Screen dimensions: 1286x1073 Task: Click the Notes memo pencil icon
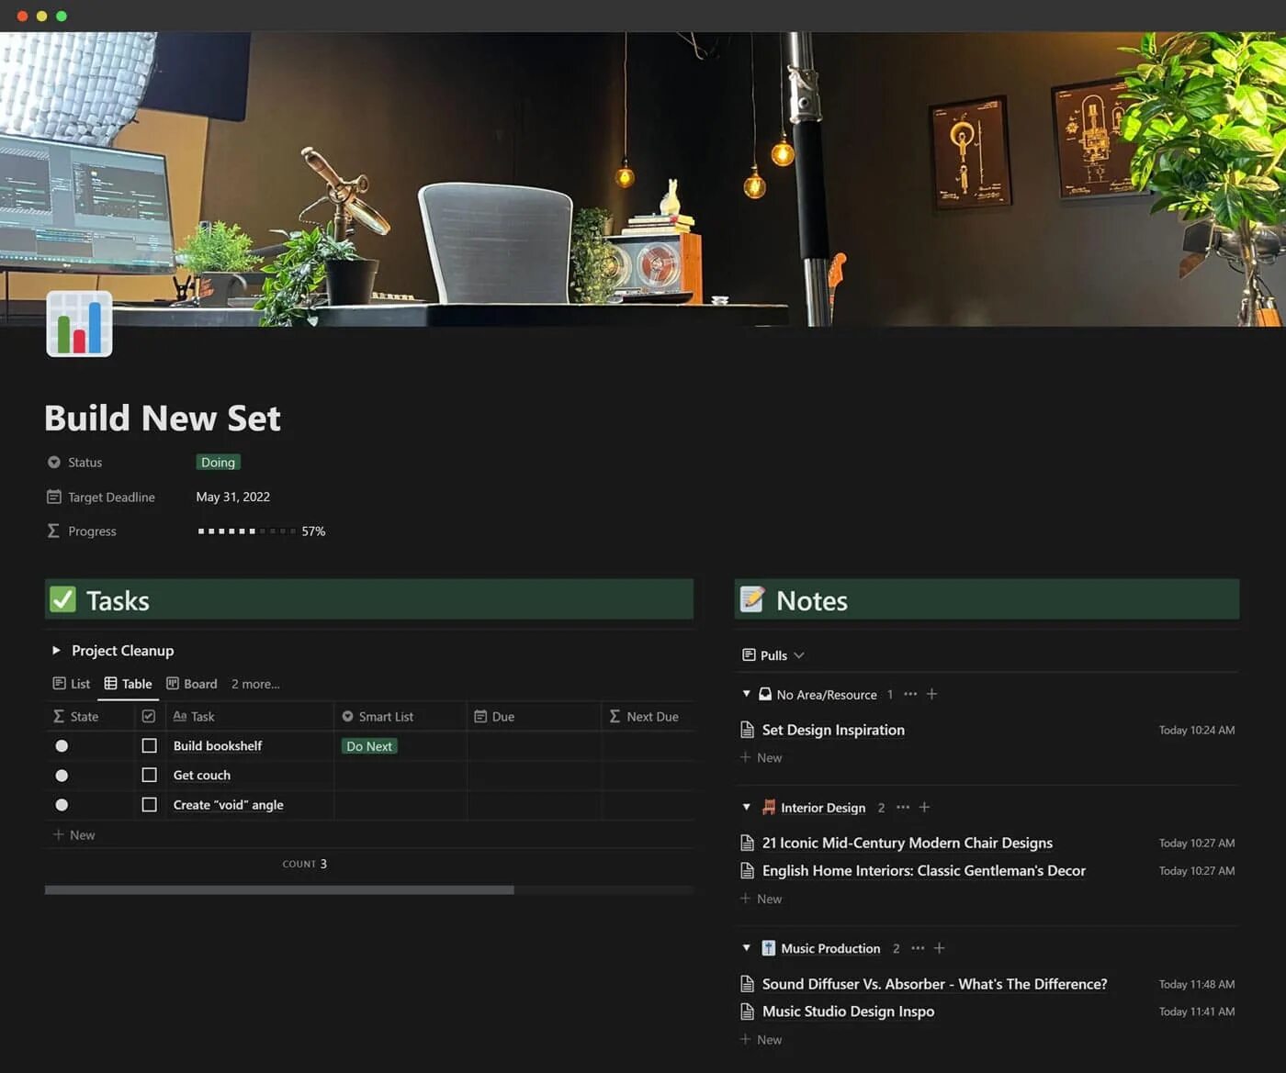[752, 599]
